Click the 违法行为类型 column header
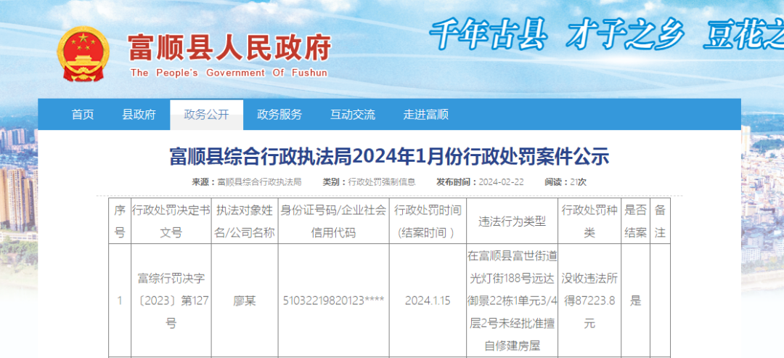The width and height of the screenshot is (784, 358). [x=513, y=221]
